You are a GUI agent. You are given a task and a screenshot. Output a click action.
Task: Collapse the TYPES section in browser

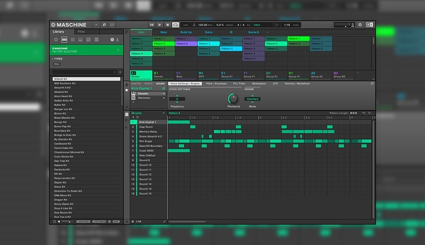(52, 59)
